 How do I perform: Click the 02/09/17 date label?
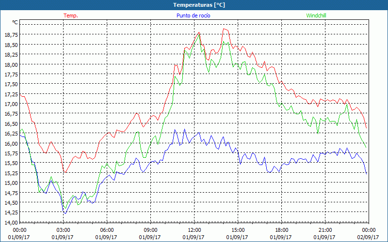pyautogui.click(x=368, y=237)
